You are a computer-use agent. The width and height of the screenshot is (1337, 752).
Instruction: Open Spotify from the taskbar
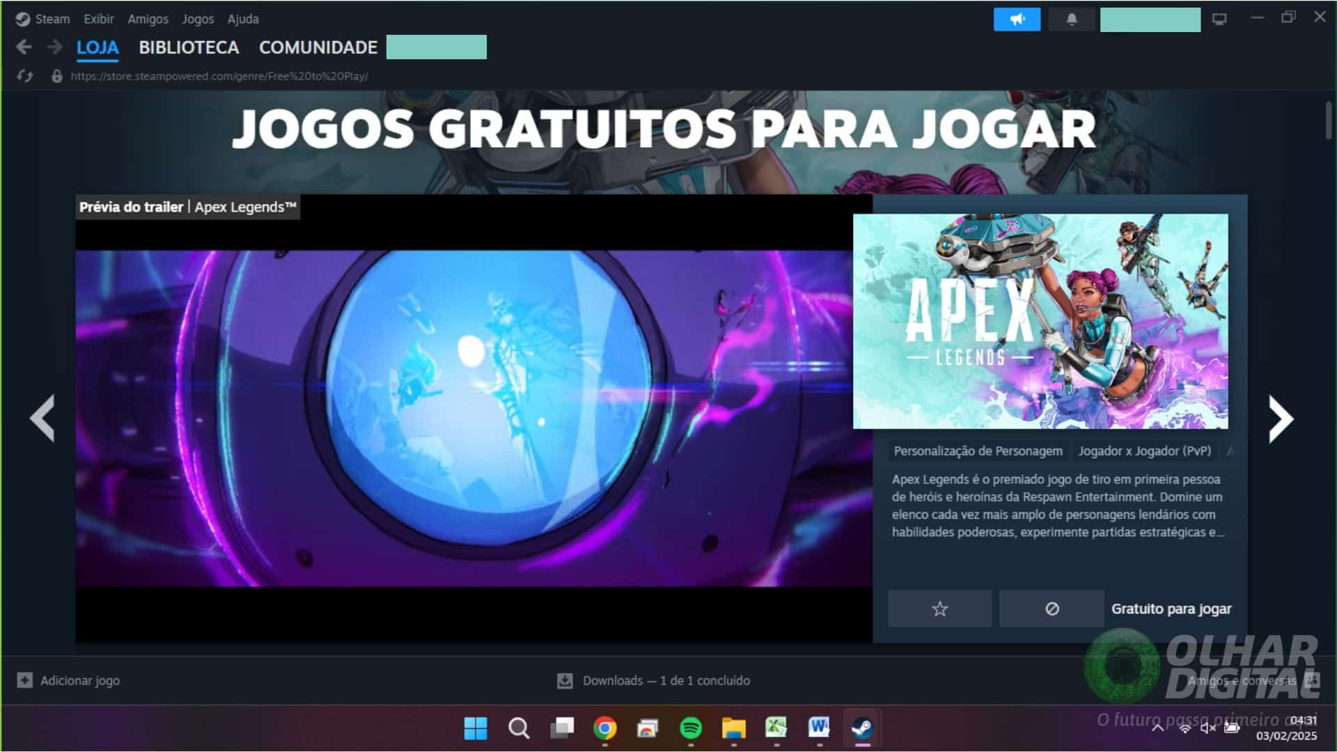coord(691,728)
